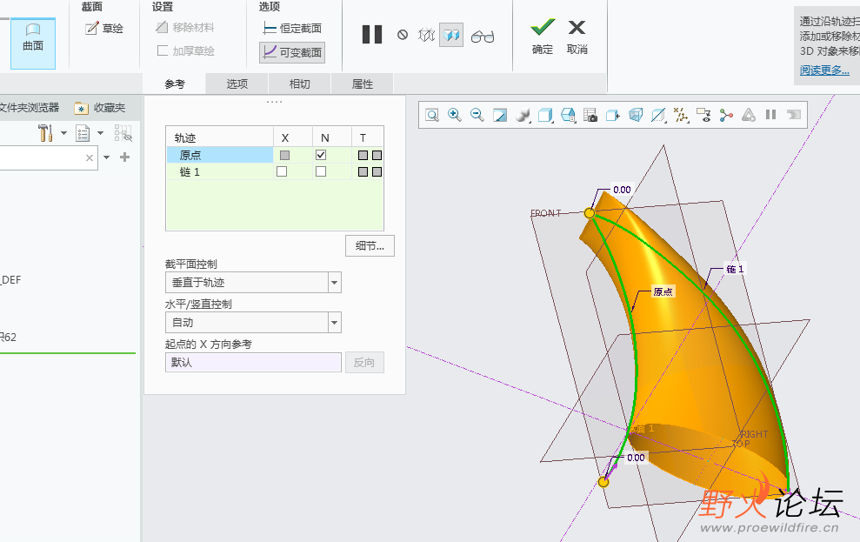
Task: Check the N checkbox for 链 1
Action: click(321, 172)
